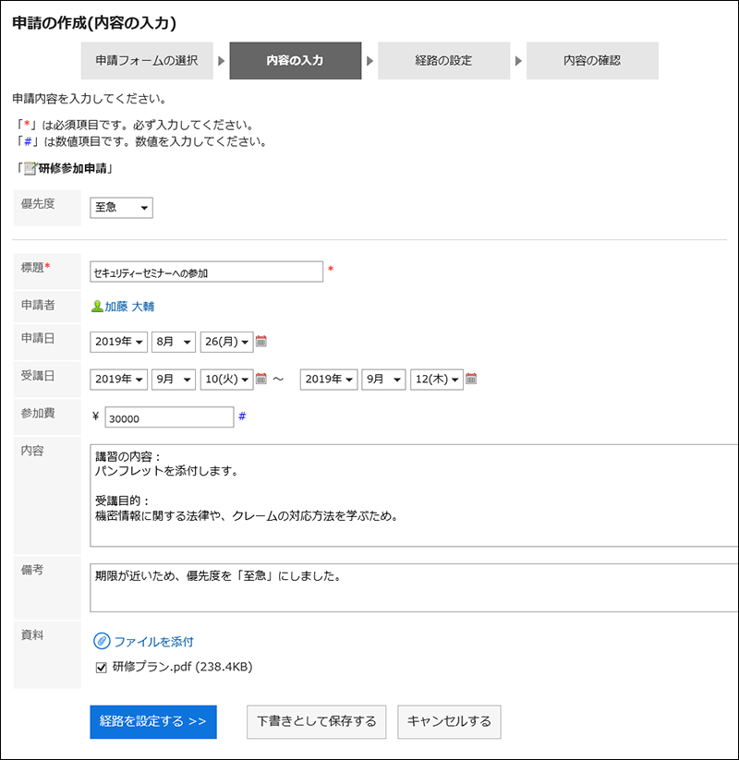The height and width of the screenshot is (760, 739).
Task: Open the 申請日 day dropdown 26(月)
Action: (226, 342)
